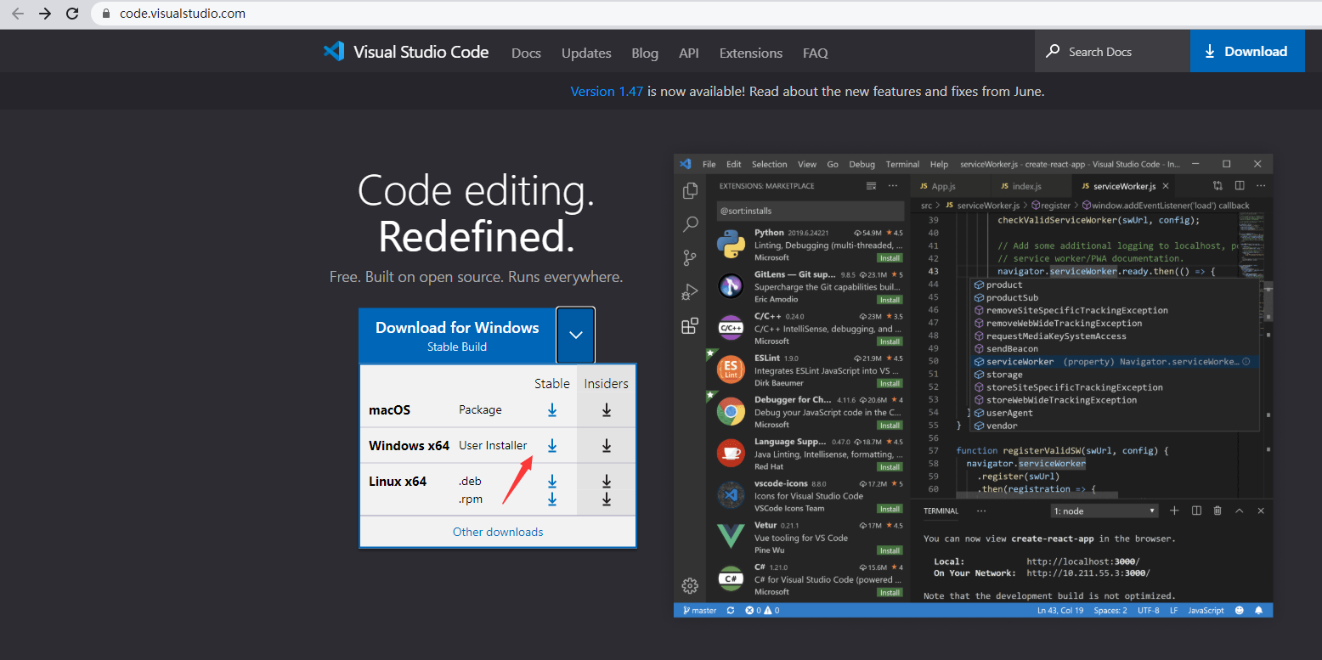Click the Extensions icon in the preview activity bar

coord(690,326)
